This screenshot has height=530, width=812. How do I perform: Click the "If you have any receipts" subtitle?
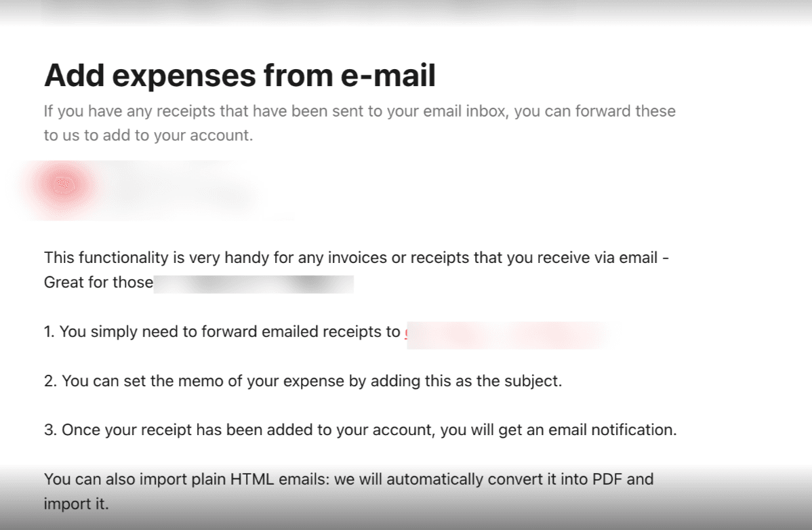359,111
